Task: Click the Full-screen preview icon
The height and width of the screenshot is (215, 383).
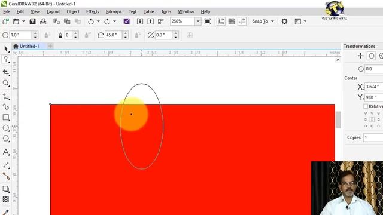Action: click(208, 21)
